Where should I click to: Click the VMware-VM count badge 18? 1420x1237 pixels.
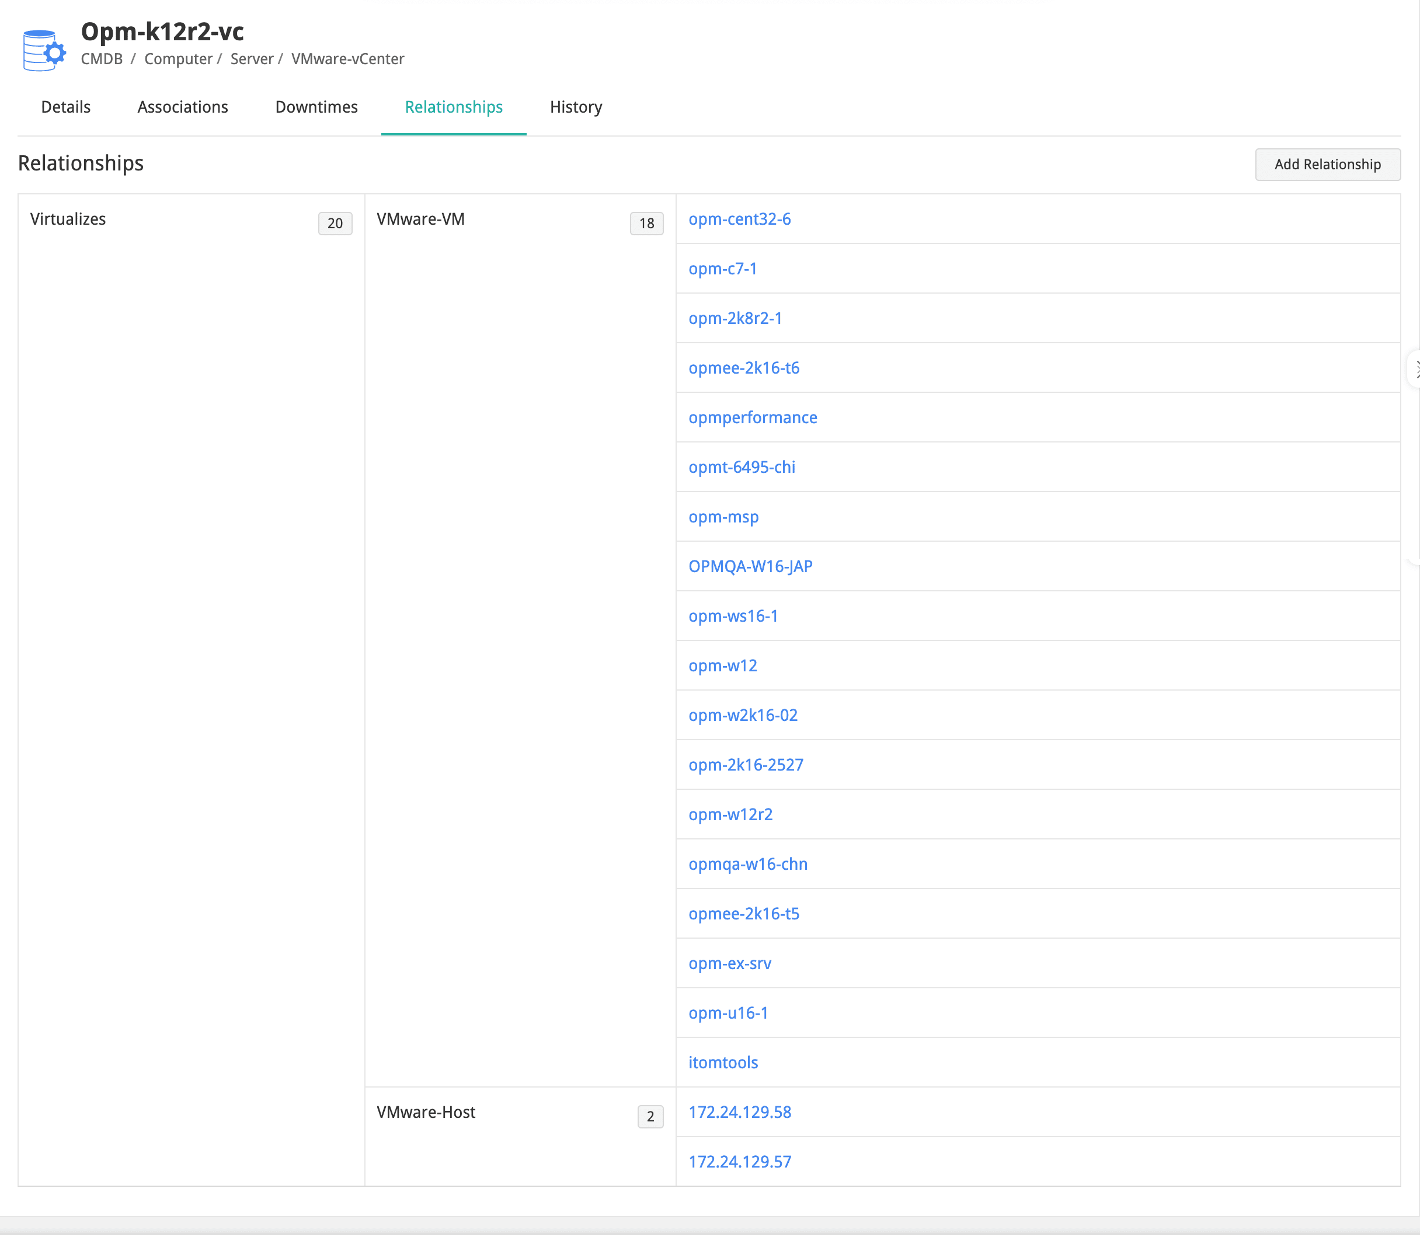pyautogui.click(x=646, y=223)
